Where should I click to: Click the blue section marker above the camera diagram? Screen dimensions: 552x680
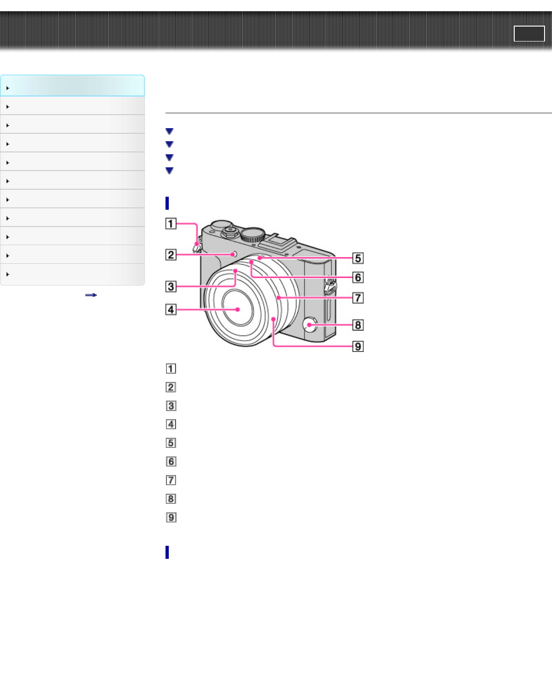click(x=167, y=203)
